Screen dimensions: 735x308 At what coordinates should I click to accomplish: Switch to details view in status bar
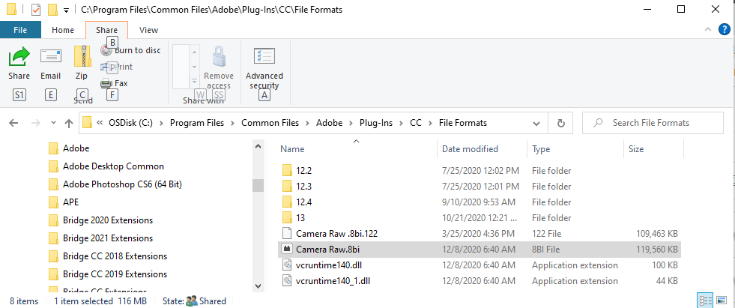click(x=705, y=301)
